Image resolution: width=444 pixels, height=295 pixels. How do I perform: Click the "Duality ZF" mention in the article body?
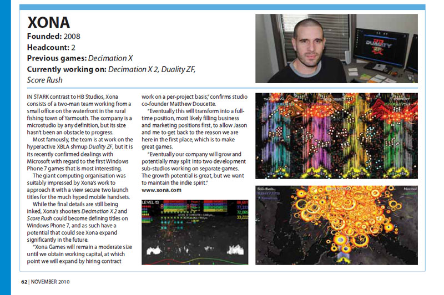pos(100,147)
